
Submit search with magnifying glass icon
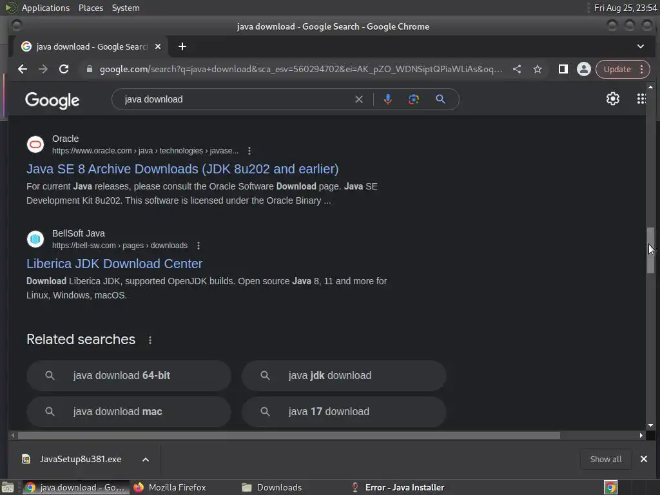point(440,99)
